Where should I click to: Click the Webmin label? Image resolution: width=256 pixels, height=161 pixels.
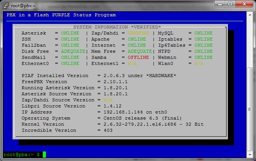167,57
